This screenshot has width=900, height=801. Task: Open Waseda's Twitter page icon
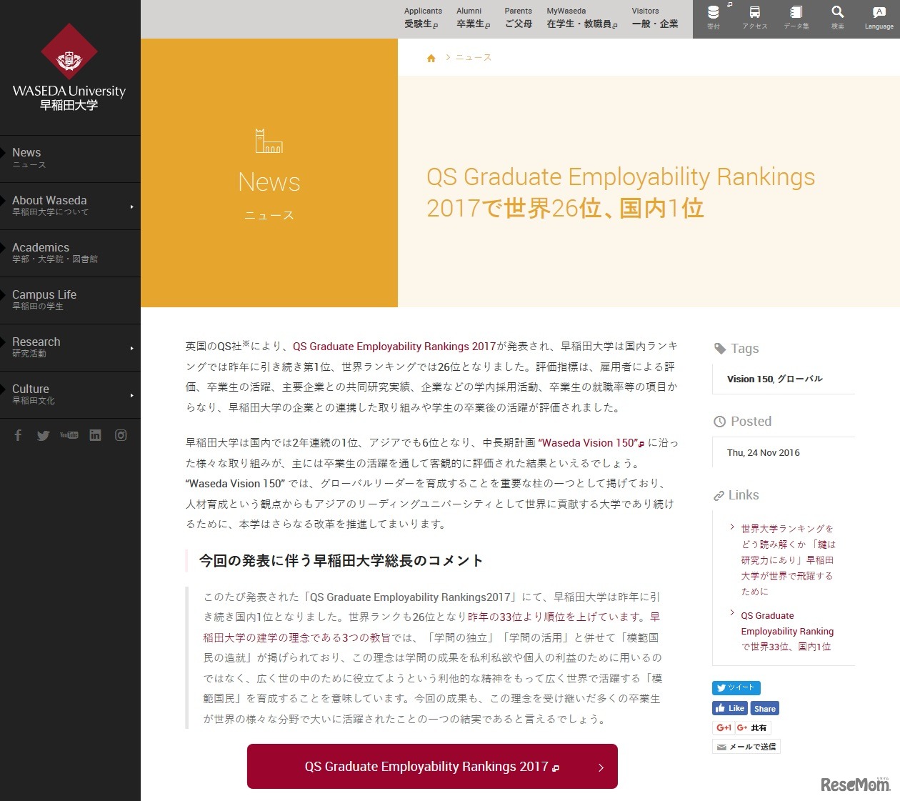click(x=44, y=435)
